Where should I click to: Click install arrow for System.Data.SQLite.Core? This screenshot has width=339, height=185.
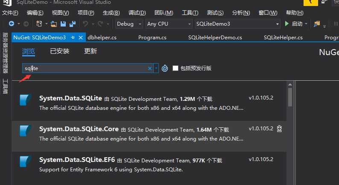click(x=279, y=129)
